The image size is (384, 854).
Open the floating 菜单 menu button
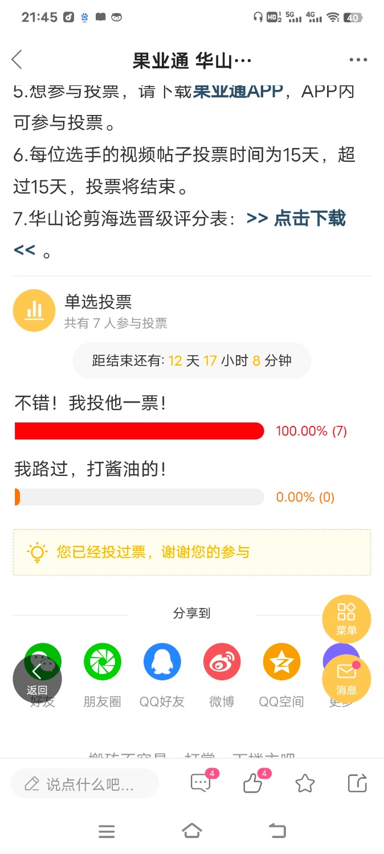[x=346, y=619]
